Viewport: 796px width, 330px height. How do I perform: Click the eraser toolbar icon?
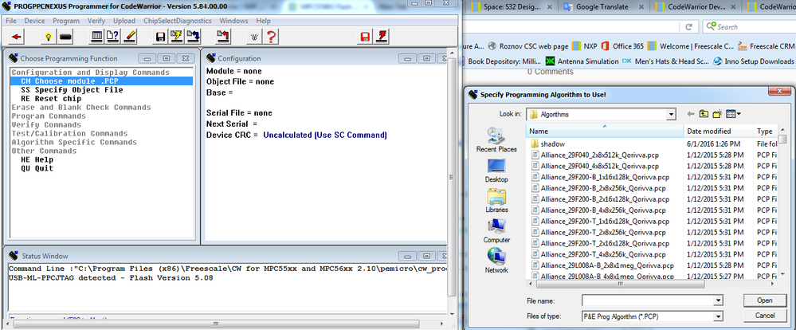tap(129, 37)
